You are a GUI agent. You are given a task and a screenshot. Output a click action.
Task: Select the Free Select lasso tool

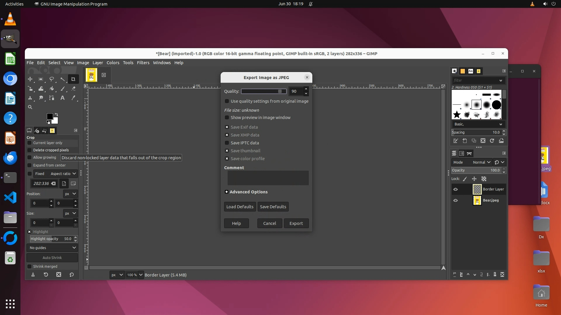click(x=52, y=79)
